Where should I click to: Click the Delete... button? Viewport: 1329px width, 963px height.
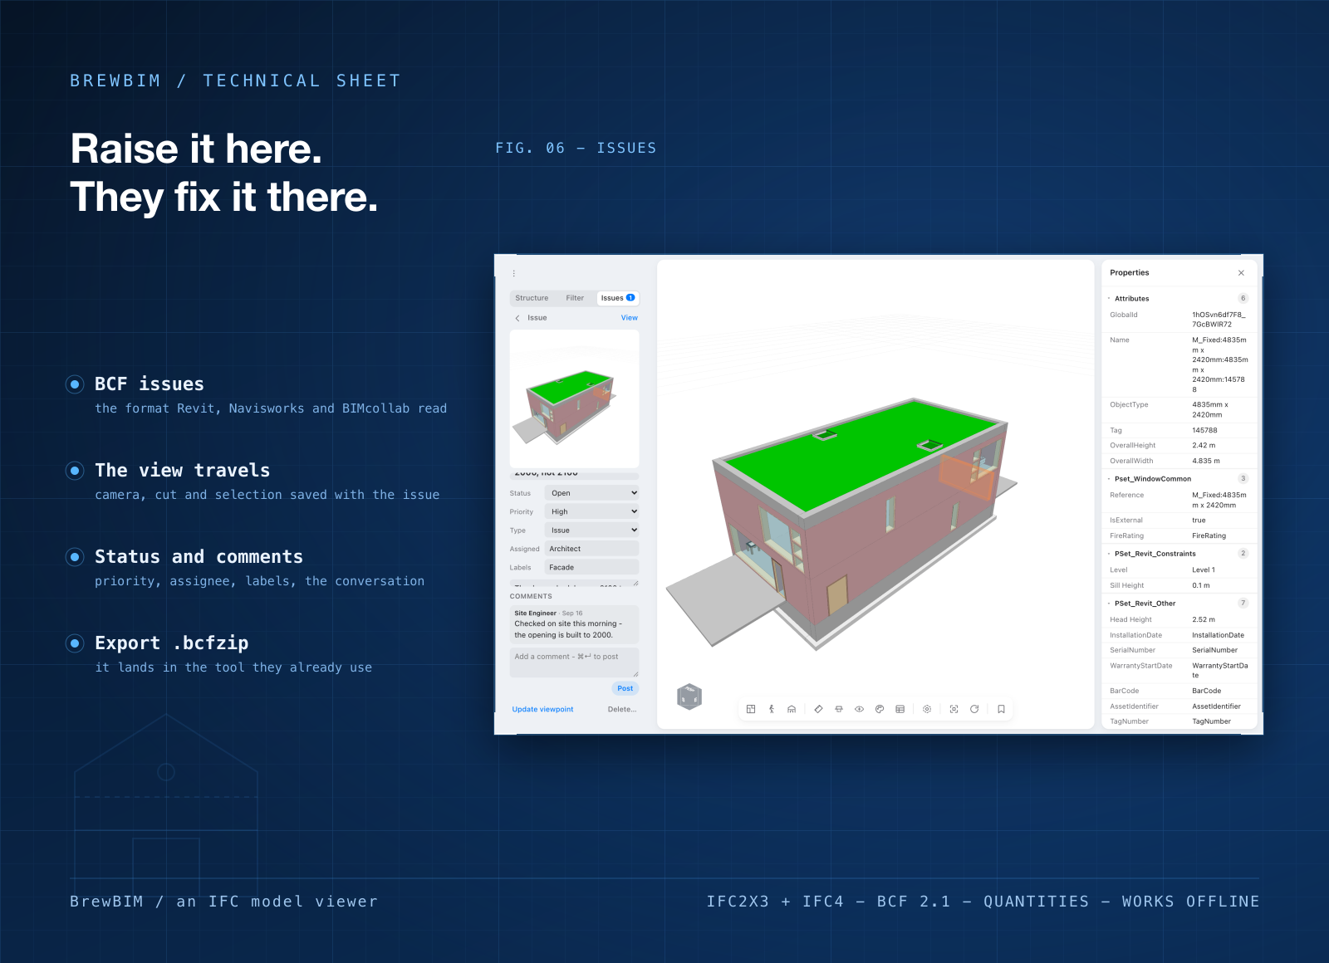[x=622, y=710]
